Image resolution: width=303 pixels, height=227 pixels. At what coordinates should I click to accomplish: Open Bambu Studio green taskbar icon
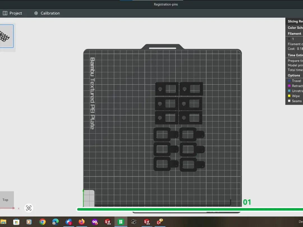click(121, 222)
